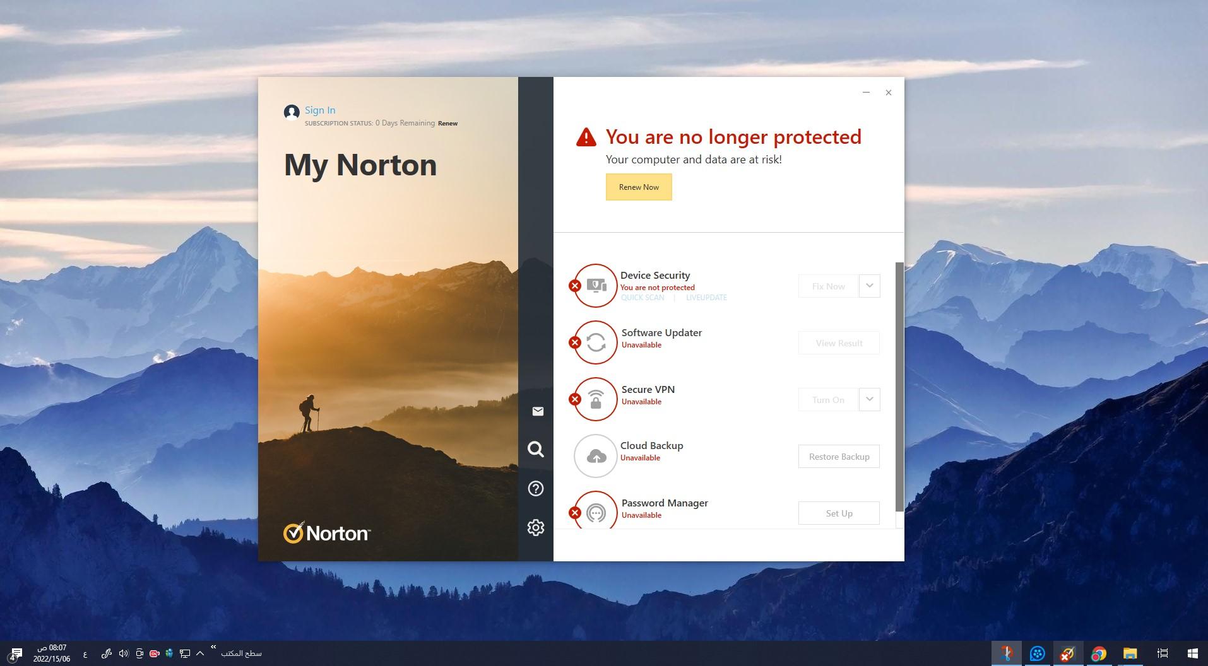Click "You are not protected" status text
This screenshot has height=666, width=1208.
click(658, 288)
